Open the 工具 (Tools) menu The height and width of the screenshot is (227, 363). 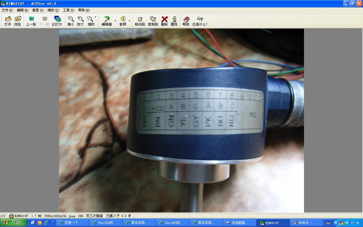(68, 10)
